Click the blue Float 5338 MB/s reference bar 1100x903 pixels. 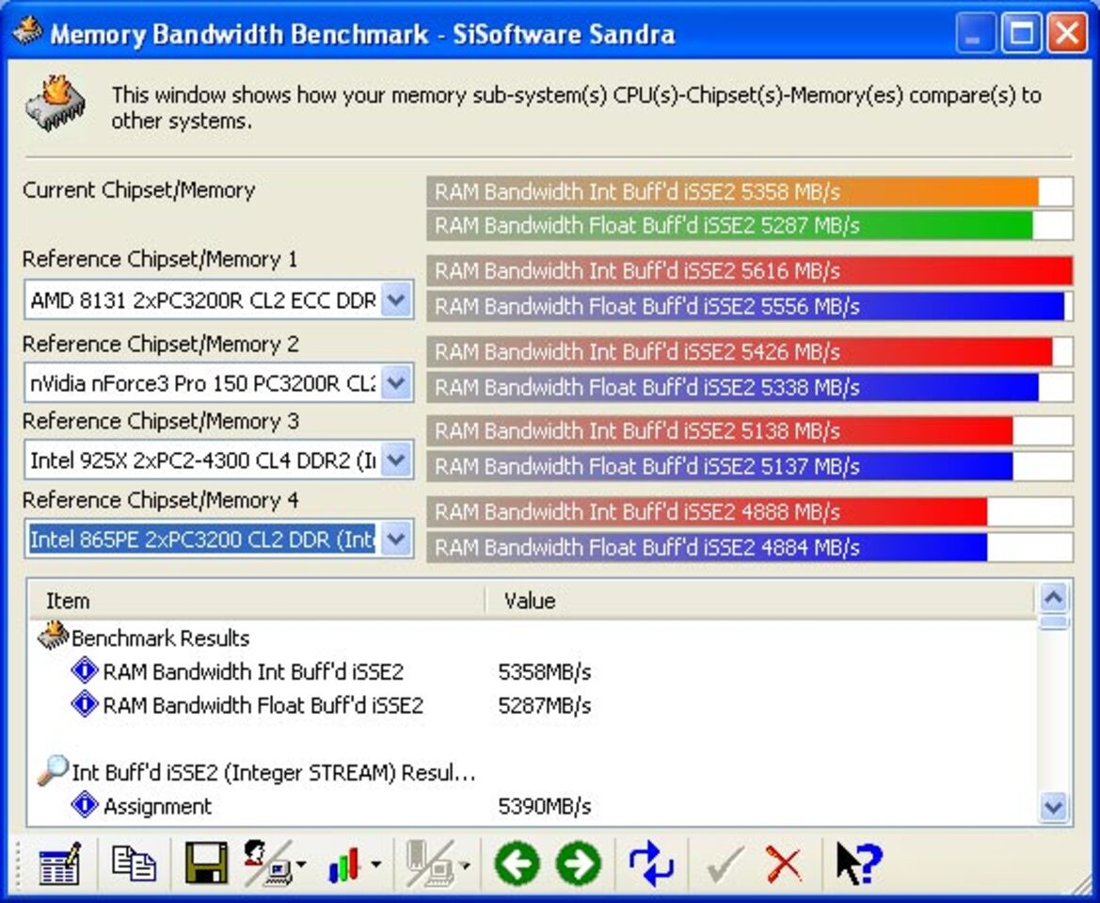(750, 387)
